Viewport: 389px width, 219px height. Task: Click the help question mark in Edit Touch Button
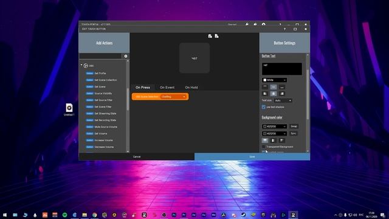(284, 29)
